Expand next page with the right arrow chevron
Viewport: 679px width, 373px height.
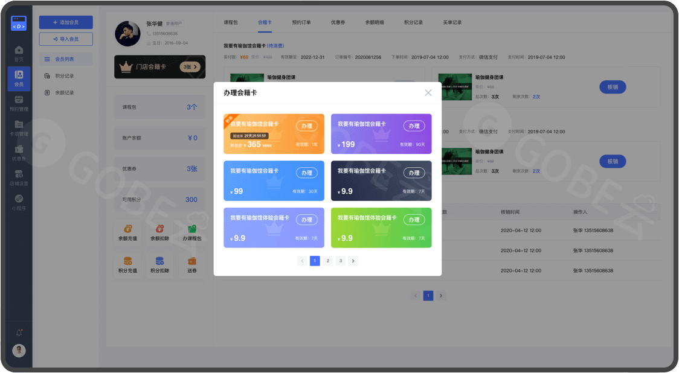(x=352, y=261)
